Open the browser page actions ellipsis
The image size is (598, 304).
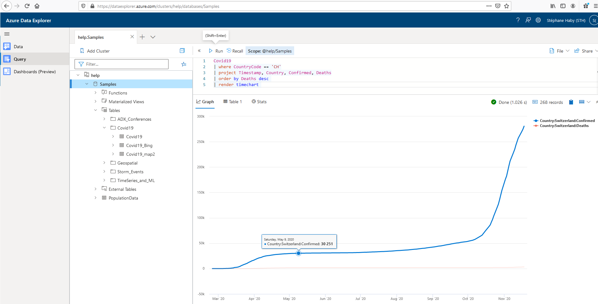tap(489, 6)
